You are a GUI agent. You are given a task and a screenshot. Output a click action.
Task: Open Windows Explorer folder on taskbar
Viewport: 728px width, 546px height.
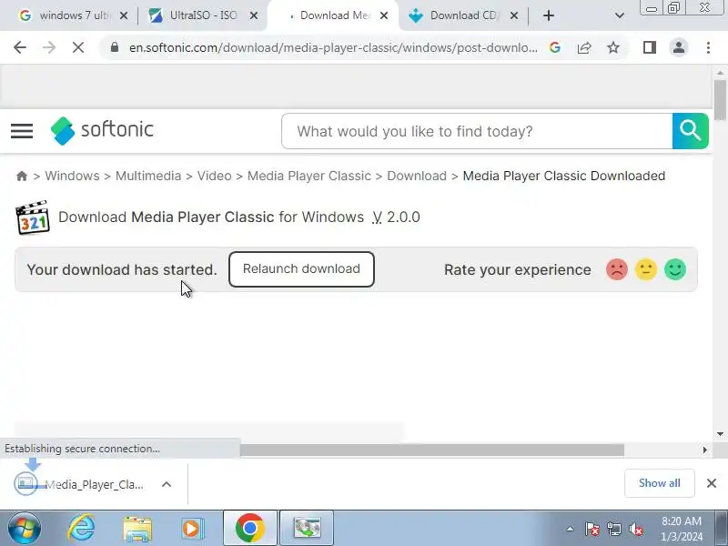[137, 529]
